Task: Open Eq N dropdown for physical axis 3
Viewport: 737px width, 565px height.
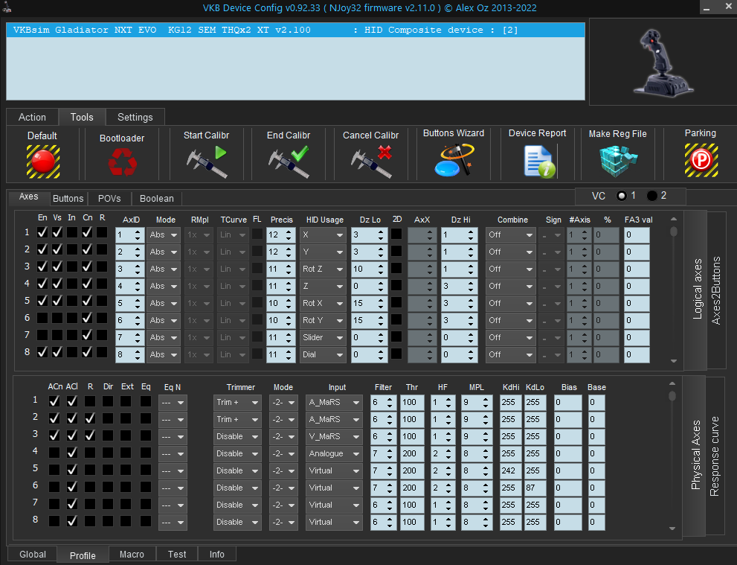Action: click(173, 437)
